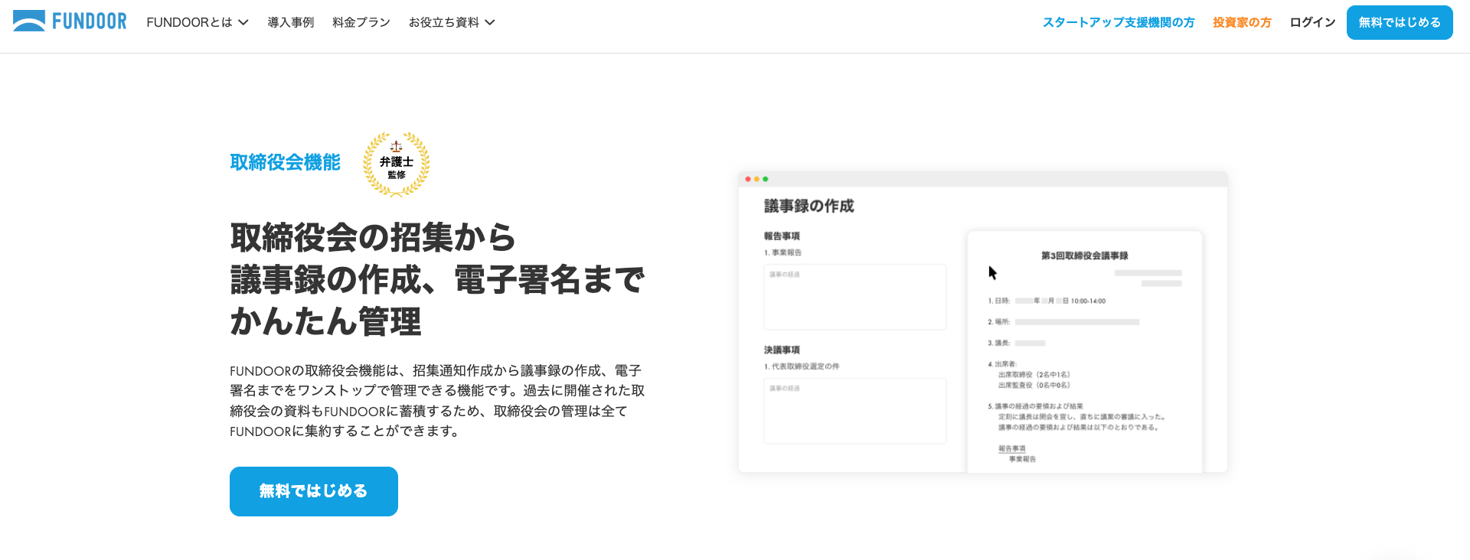The image size is (1470, 560).
Task: Click the 取締役会の招集から headline
Action: [x=437, y=279]
